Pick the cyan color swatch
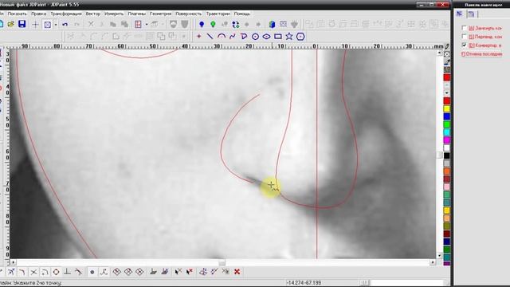510x287 pixels. point(447,132)
